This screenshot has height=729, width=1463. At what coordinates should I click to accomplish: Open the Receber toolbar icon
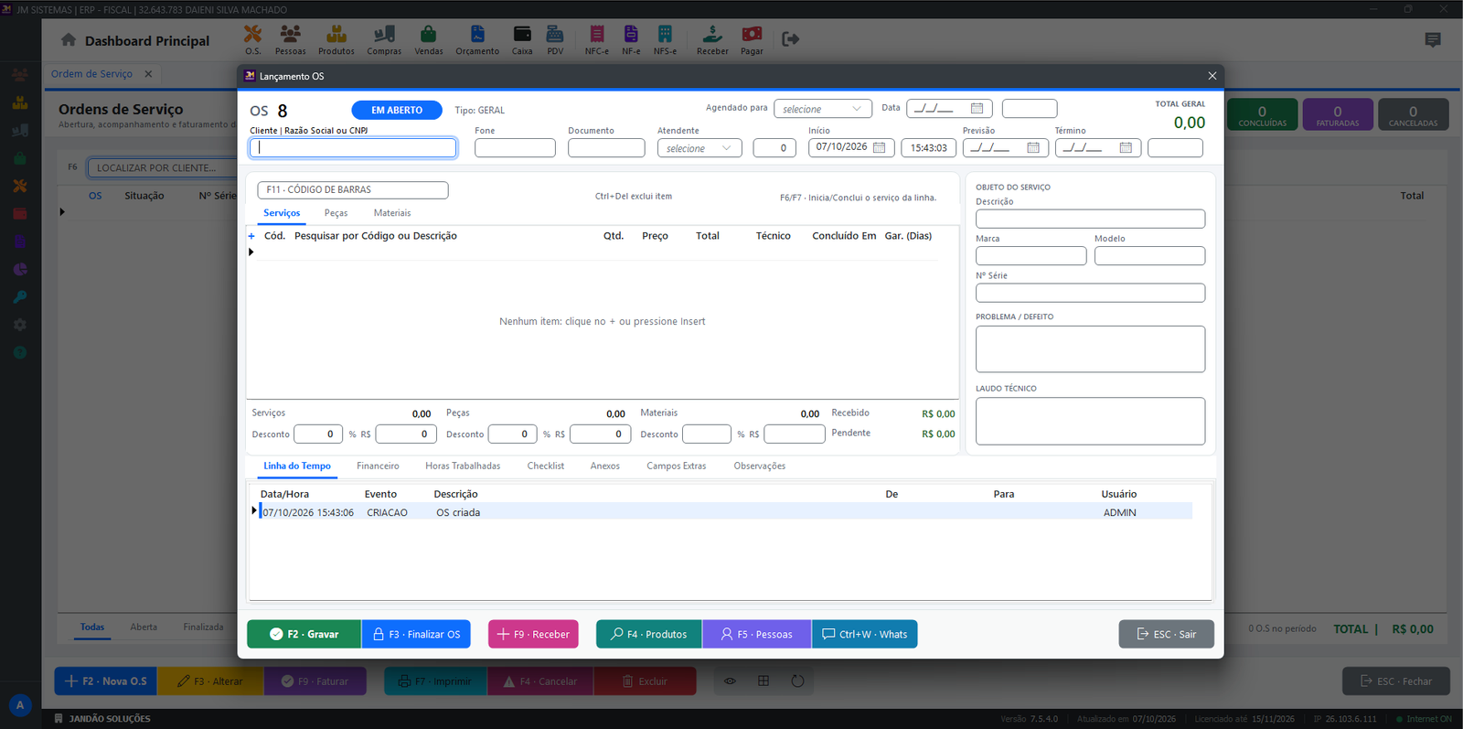coord(712,39)
